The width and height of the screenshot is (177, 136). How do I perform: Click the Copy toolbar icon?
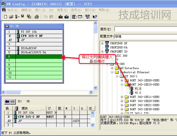[x=46, y=17]
